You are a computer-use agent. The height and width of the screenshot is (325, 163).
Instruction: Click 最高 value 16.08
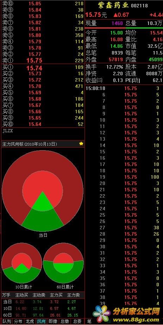click(116, 39)
